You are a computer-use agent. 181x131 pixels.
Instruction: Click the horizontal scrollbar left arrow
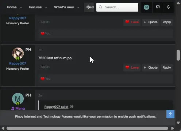point(3,128)
